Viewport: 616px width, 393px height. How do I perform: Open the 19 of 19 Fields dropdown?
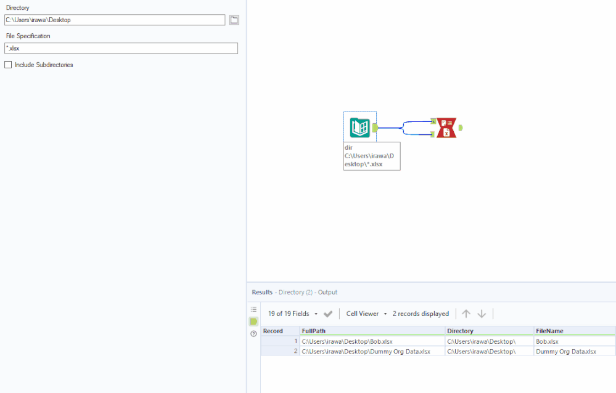293,314
